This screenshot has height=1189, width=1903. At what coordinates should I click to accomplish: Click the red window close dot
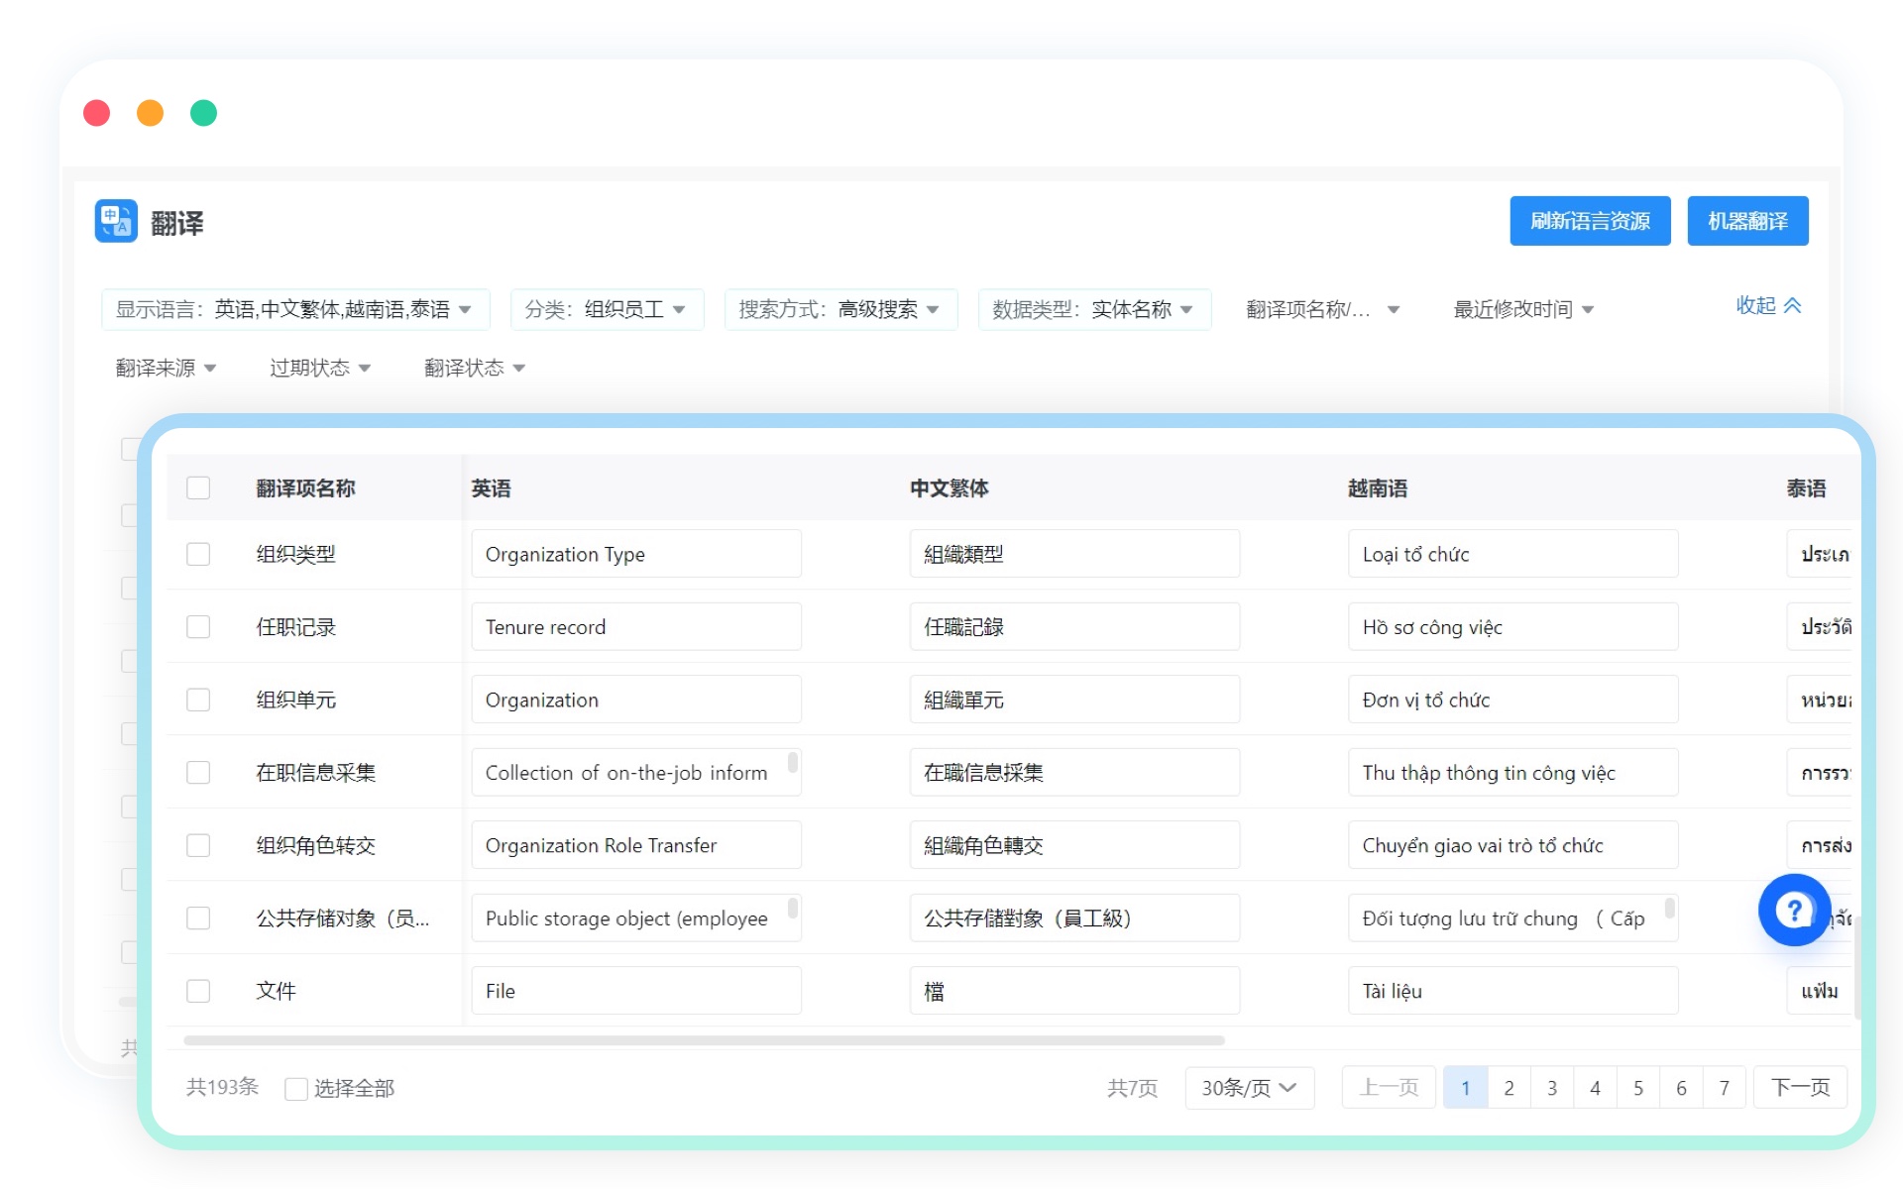point(96,113)
